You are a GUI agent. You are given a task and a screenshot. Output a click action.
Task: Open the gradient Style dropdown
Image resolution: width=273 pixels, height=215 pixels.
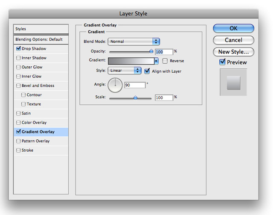(125, 71)
